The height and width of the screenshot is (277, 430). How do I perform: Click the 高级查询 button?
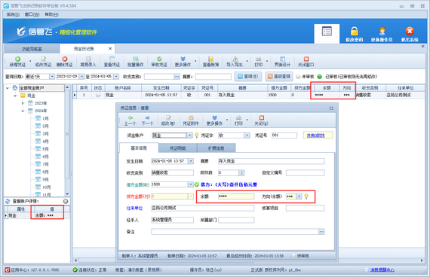279,76
